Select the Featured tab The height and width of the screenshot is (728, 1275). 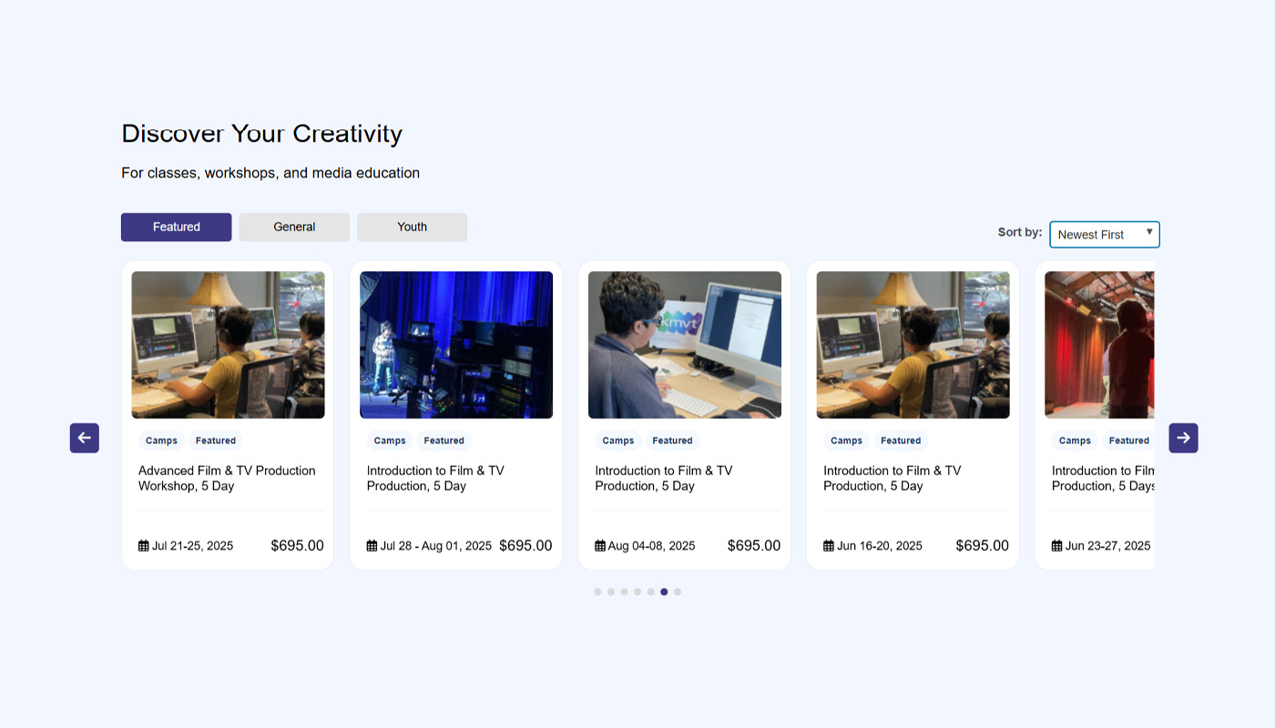(177, 227)
